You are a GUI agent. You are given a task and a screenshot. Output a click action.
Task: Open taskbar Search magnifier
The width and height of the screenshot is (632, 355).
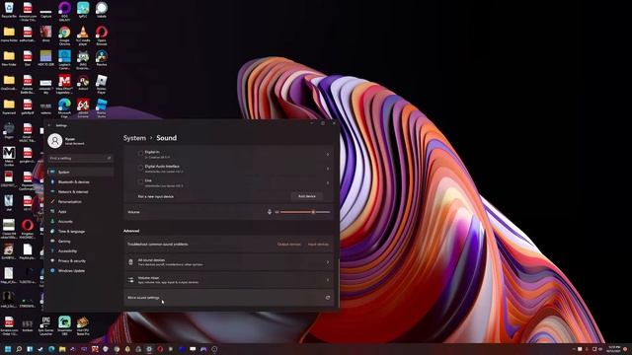19,349
